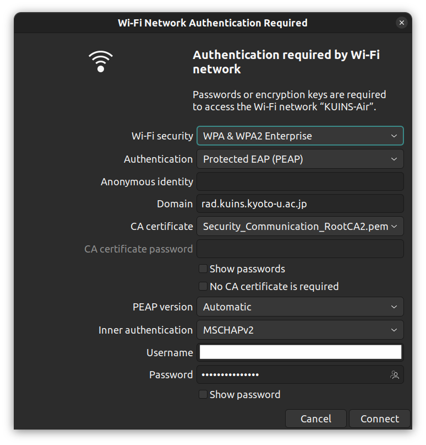The width and height of the screenshot is (426, 445).
Task: Click the Inner authentication chevron arrow
Action: click(394, 330)
